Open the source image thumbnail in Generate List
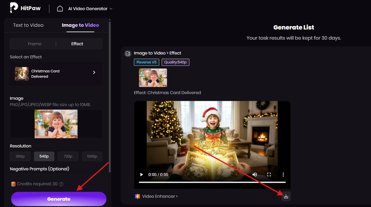The height and width of the screenshot is (207, 371). click(153, 78)
